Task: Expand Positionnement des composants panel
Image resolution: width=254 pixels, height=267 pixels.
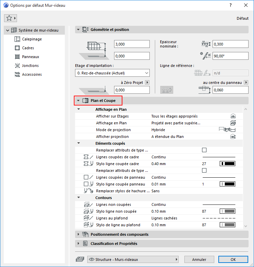Action: coord(78,234)
